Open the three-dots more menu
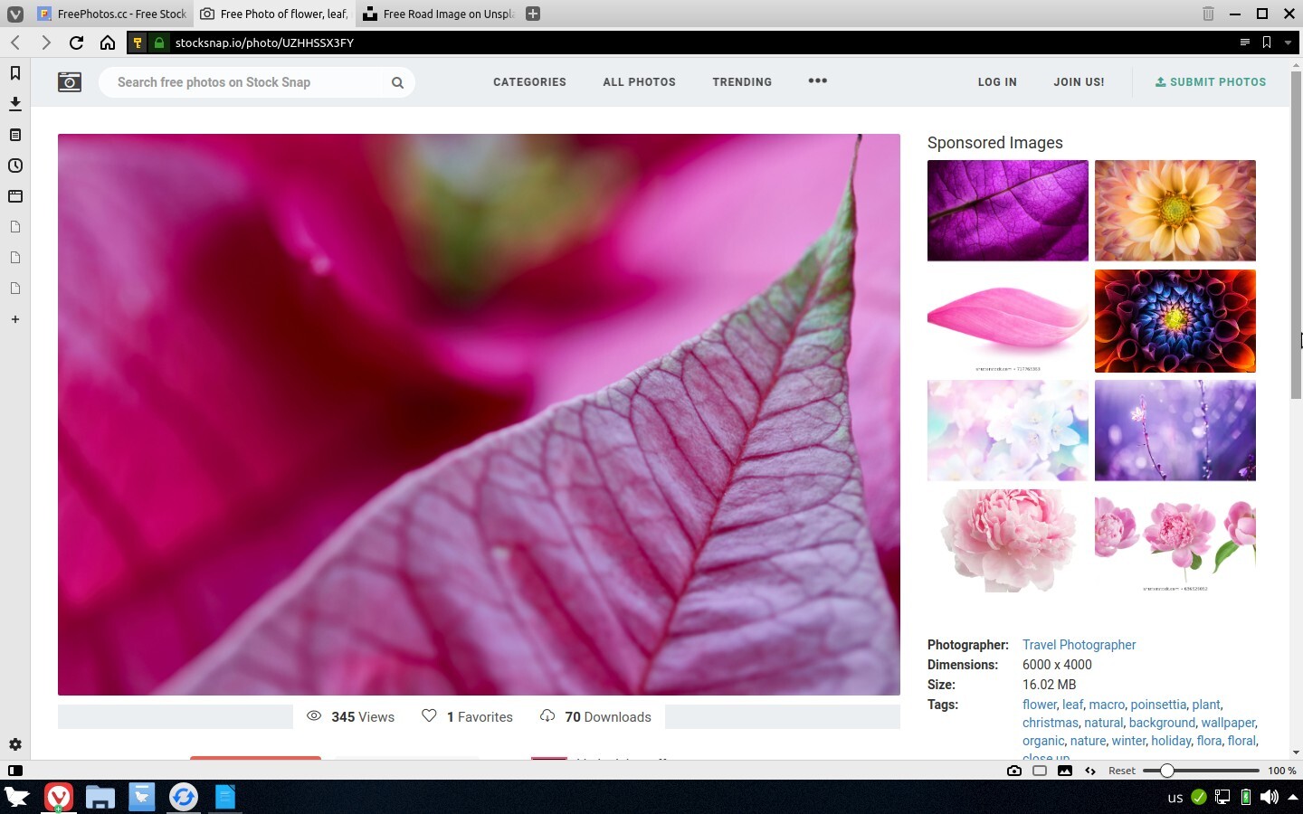This screenshot has width=1303, height=814. [817, 80]
